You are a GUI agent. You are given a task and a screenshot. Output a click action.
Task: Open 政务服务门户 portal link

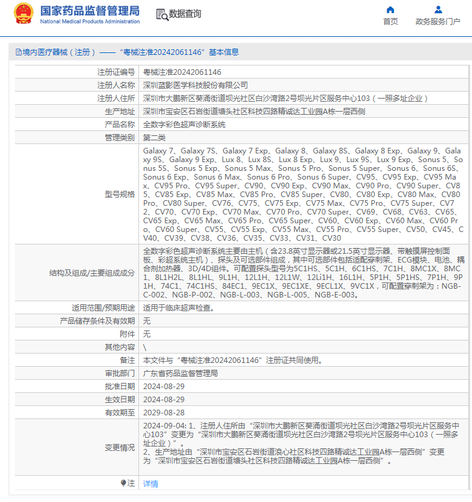coord(438,21)
